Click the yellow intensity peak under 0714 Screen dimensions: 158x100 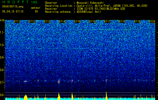59,96
